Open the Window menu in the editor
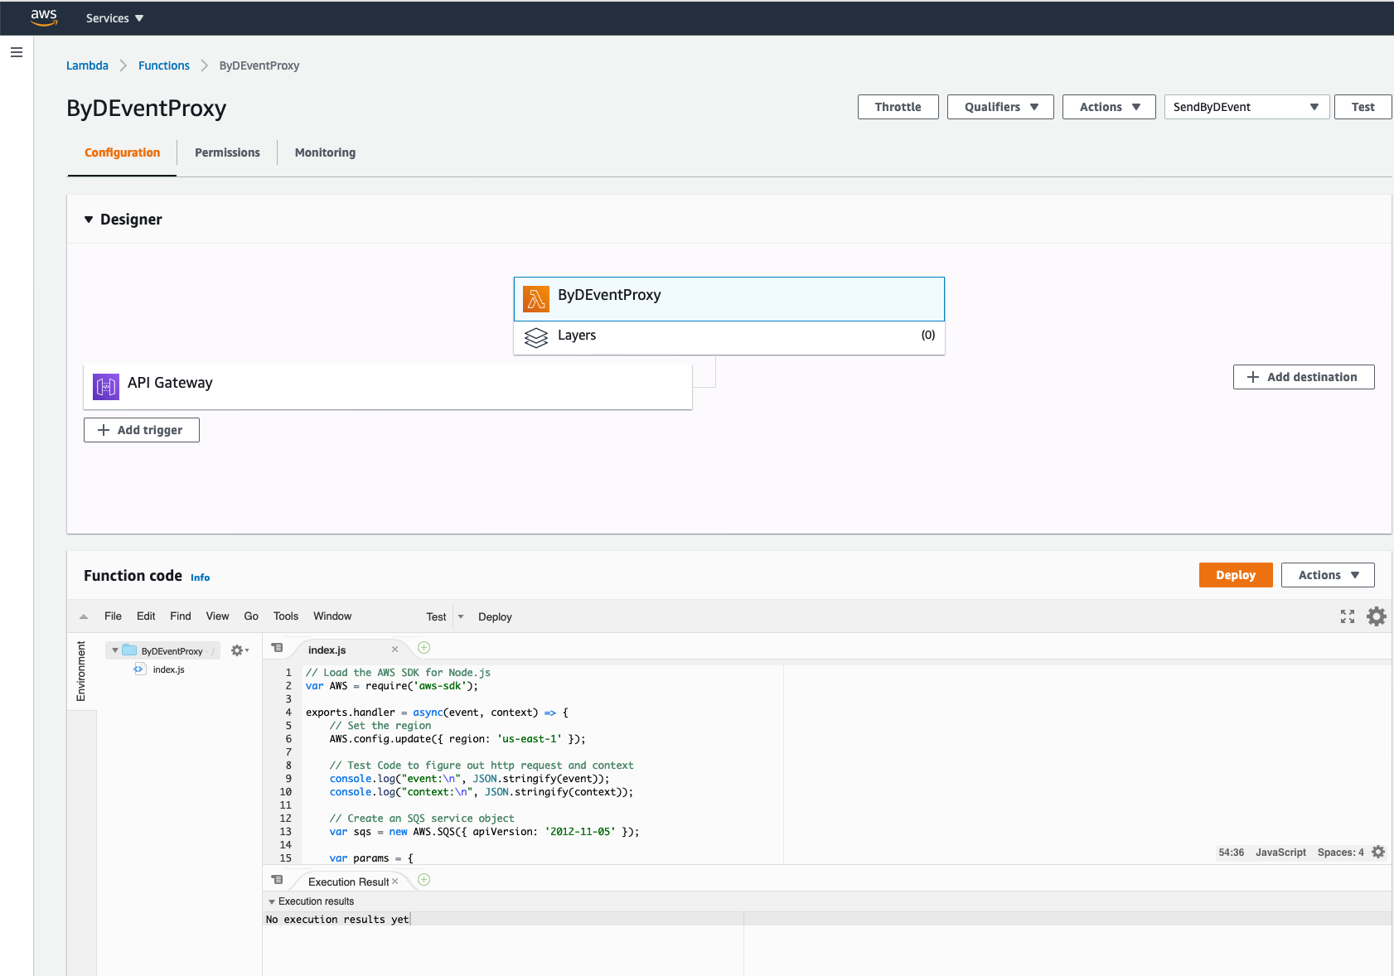 click(332, 616)
